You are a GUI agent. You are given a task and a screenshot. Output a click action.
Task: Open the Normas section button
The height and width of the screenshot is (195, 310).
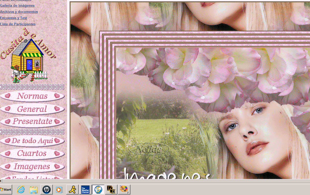point(32,96)
